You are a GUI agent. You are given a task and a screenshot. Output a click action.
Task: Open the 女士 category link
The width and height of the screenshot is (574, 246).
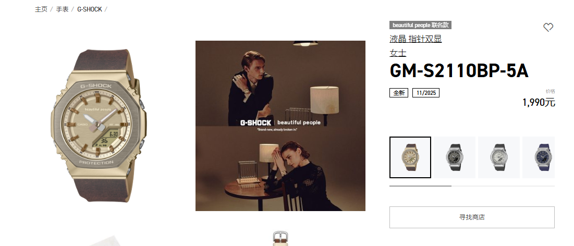tap(398, 53)
